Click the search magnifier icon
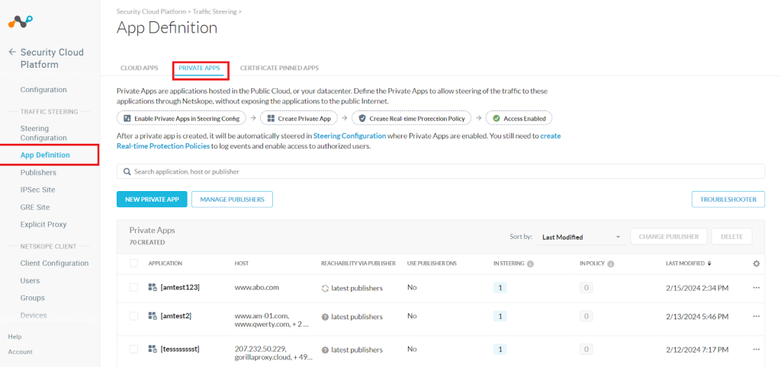 point(127,171)
